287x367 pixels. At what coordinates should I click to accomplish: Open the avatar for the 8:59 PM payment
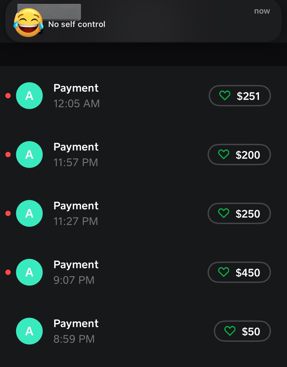pos(29,331)
